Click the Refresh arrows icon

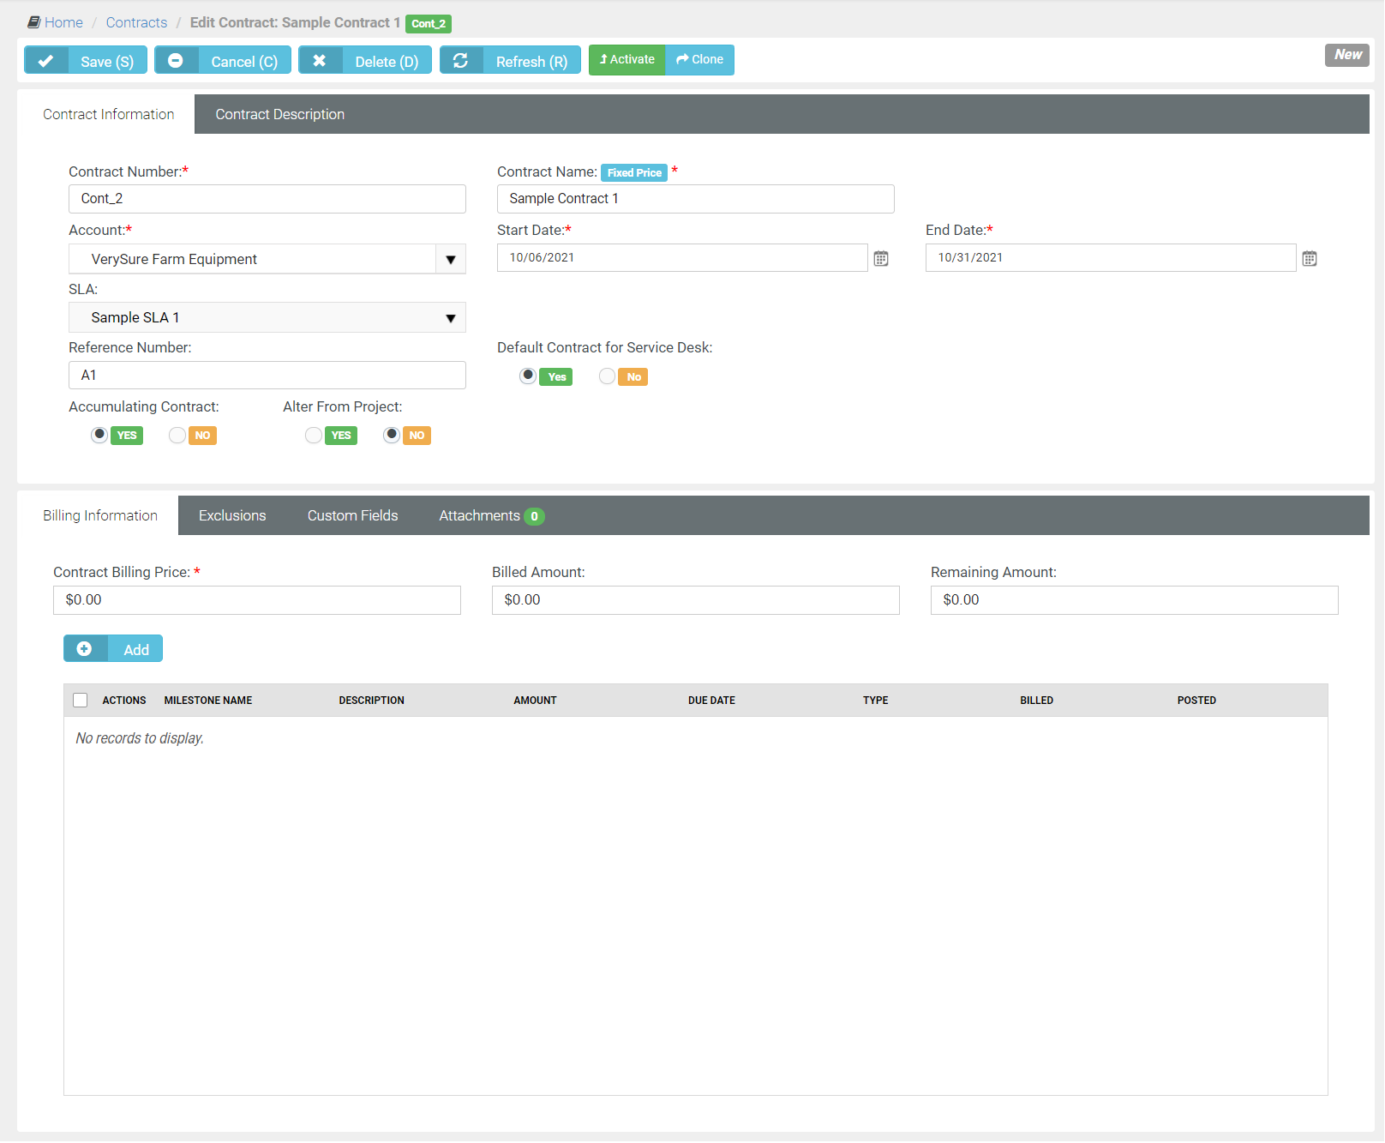point(460,61)
